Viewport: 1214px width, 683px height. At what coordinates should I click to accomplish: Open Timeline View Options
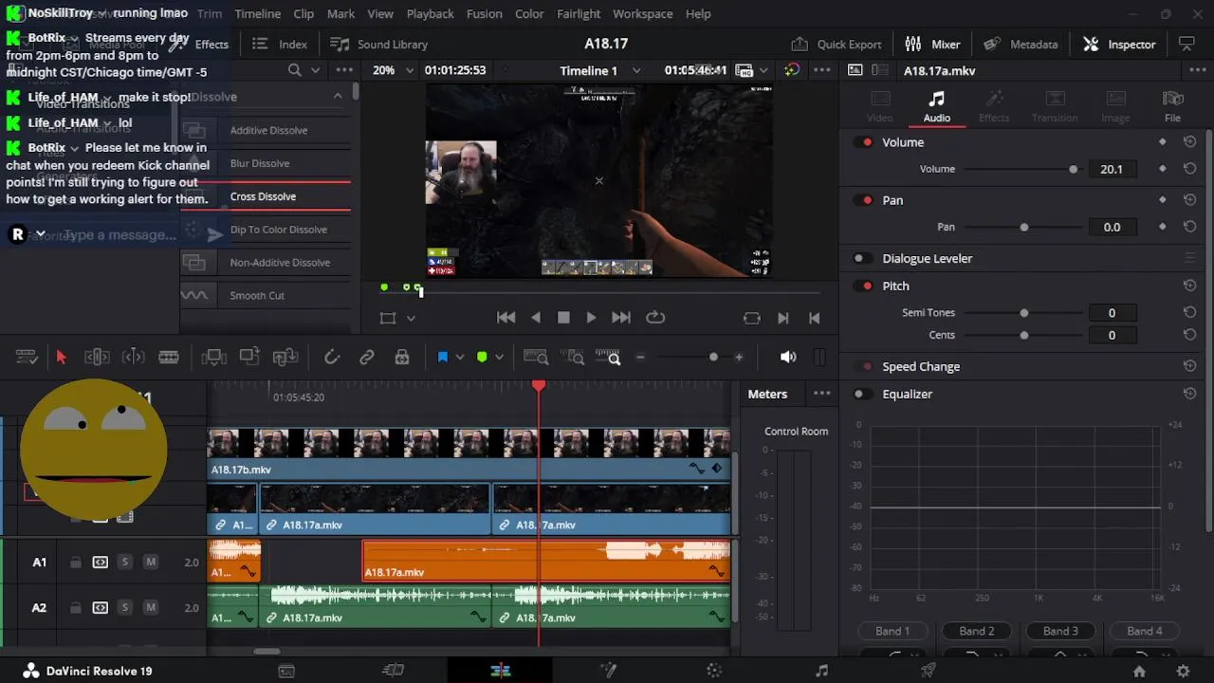[x=27, y=357]
